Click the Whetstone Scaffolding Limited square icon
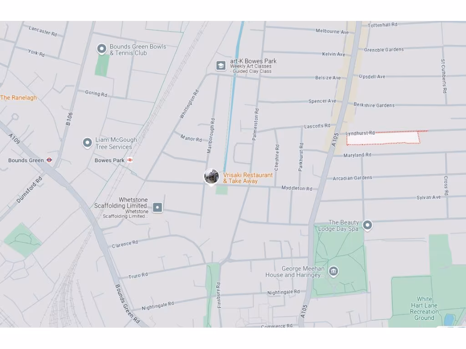This screenshot has width=466, height=349. coord(157,207)
